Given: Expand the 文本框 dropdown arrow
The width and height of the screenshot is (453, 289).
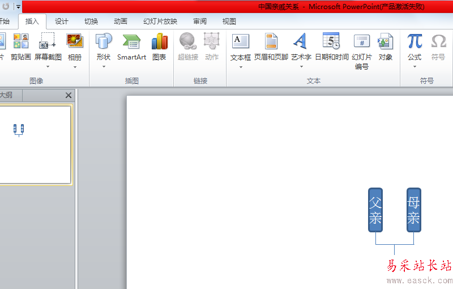Looking at the screenshot, I should click(x=241, y=67).
